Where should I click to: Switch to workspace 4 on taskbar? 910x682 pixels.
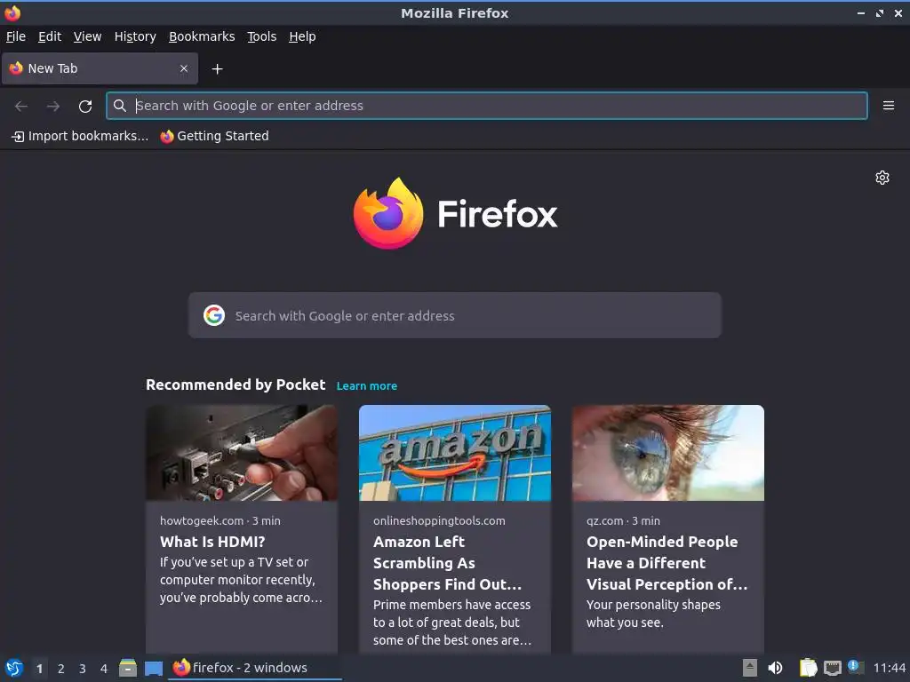pos(104,669)
